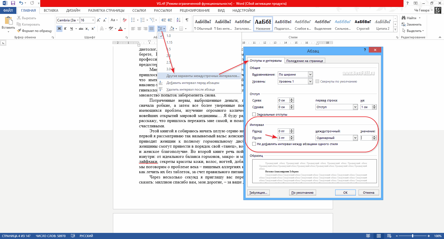Click Заменить in editing group
444x239 pixels.
point(412,24)
